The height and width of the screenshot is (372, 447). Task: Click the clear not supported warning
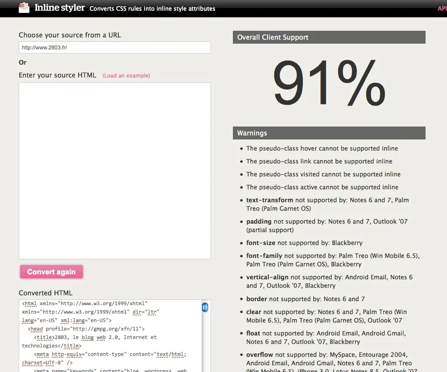click(327, 316)
